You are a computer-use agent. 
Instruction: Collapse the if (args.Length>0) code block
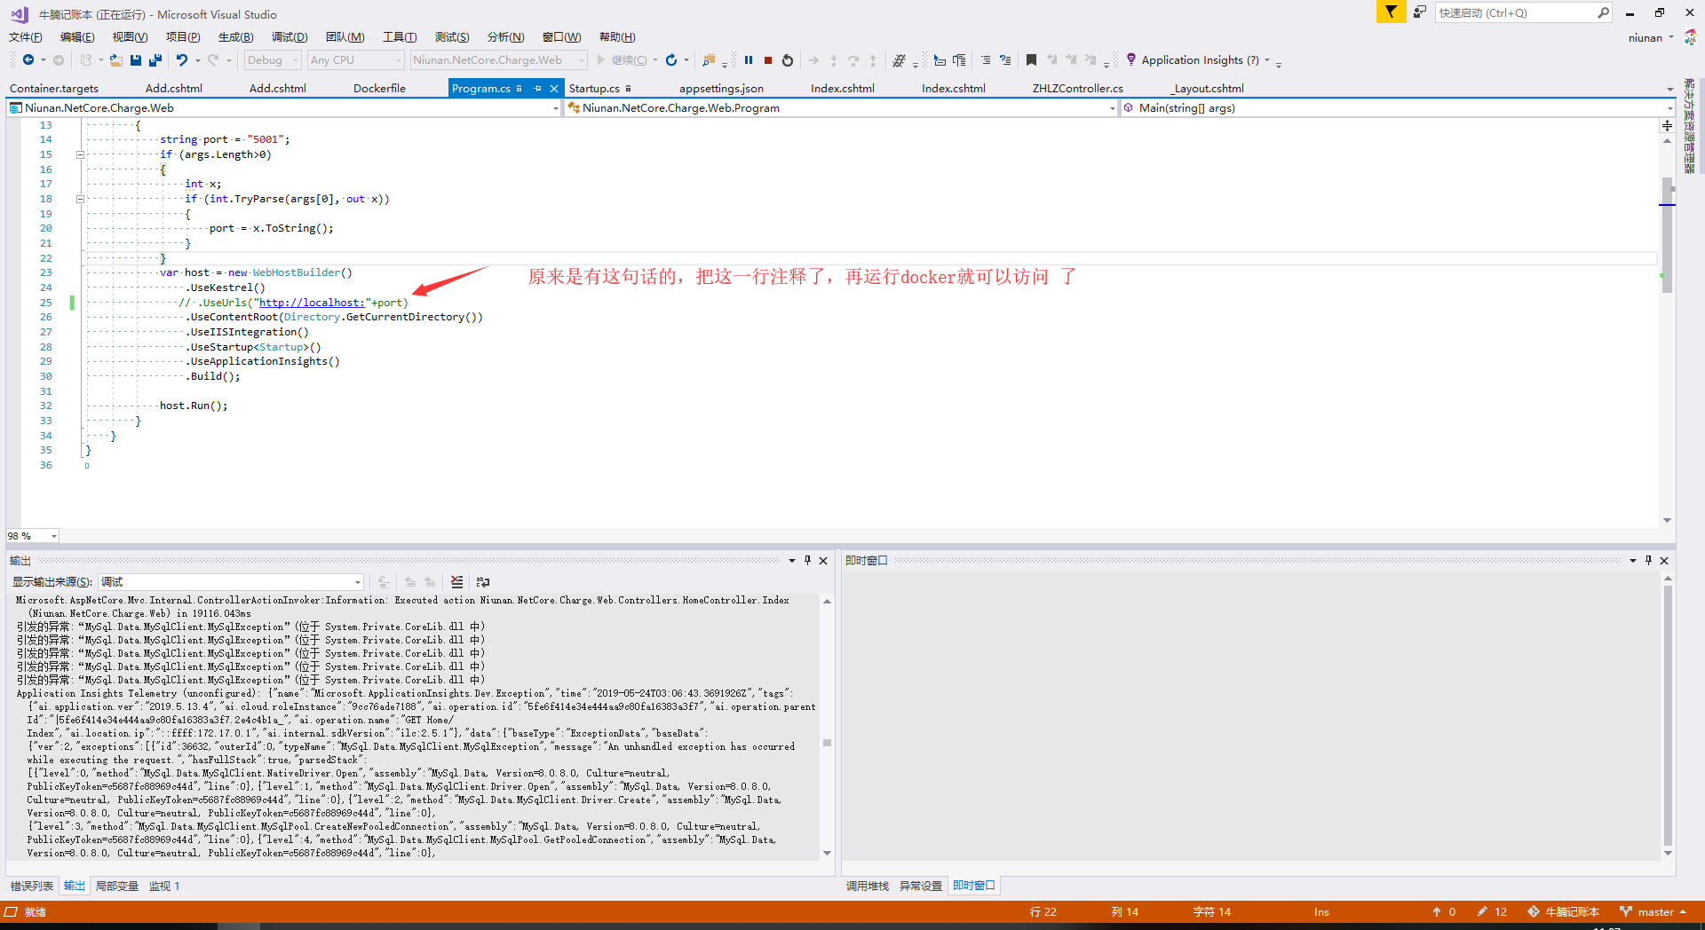(80, 154)
